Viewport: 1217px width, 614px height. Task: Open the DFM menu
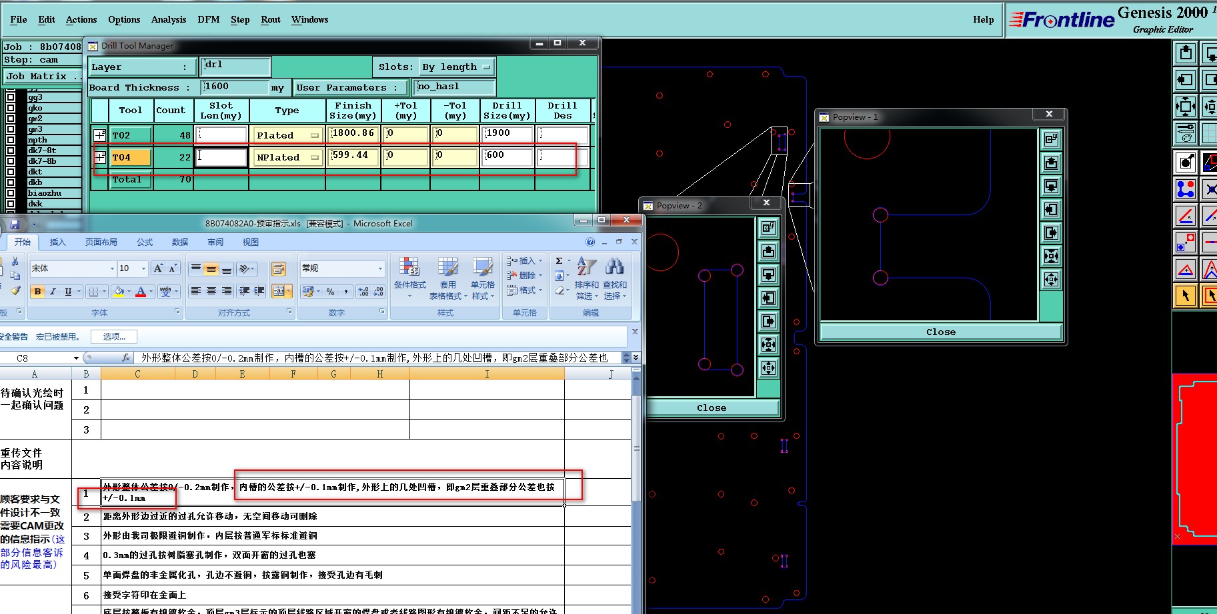coord(208,19)
